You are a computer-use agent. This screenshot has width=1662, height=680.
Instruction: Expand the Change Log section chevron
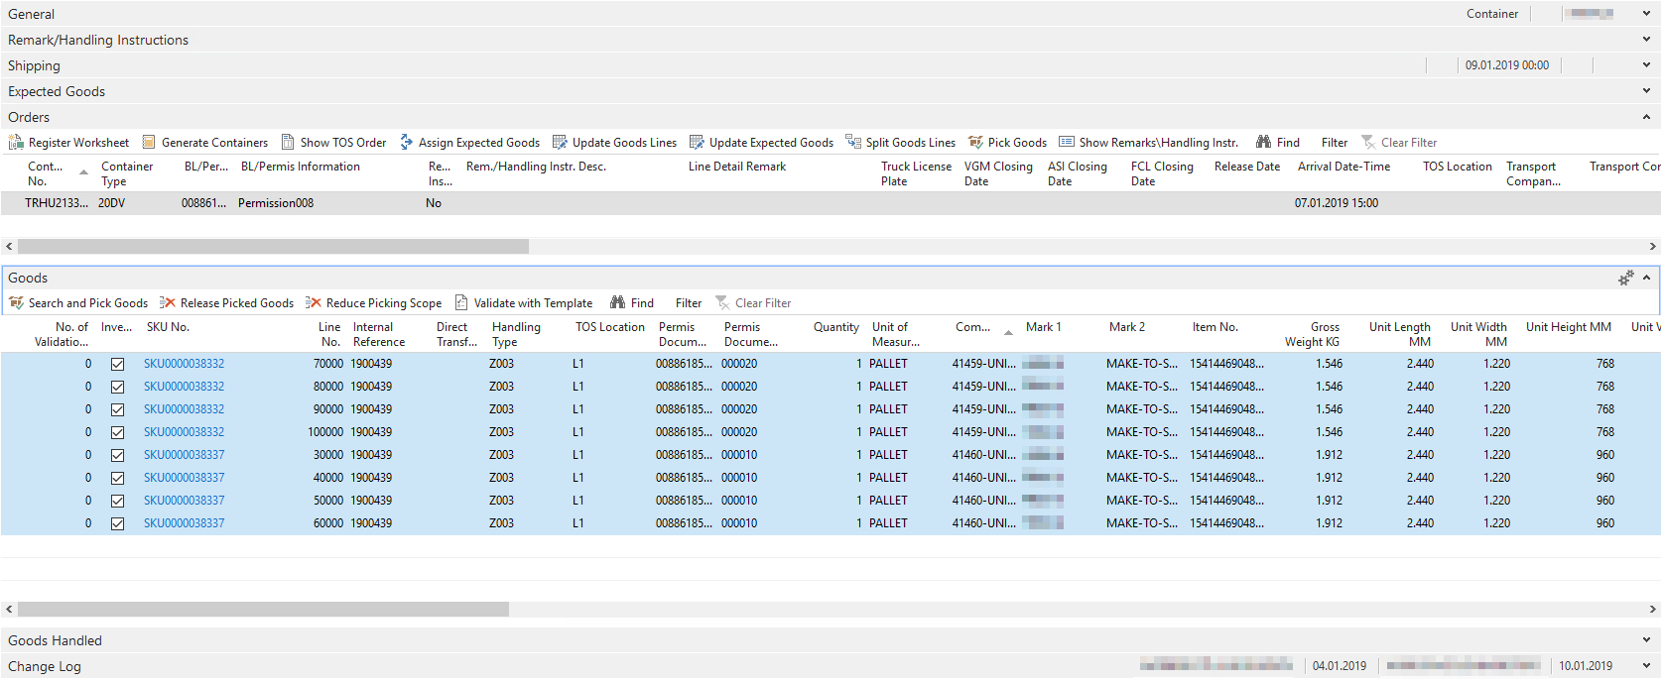(x=1646, y=666)
